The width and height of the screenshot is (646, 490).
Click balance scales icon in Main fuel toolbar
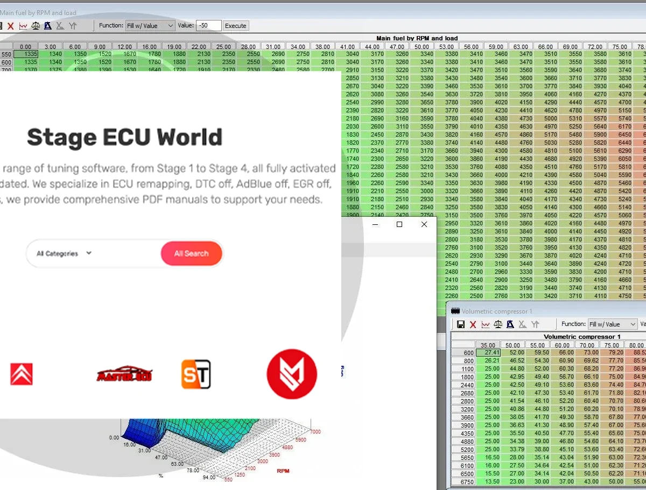[36, 26]
